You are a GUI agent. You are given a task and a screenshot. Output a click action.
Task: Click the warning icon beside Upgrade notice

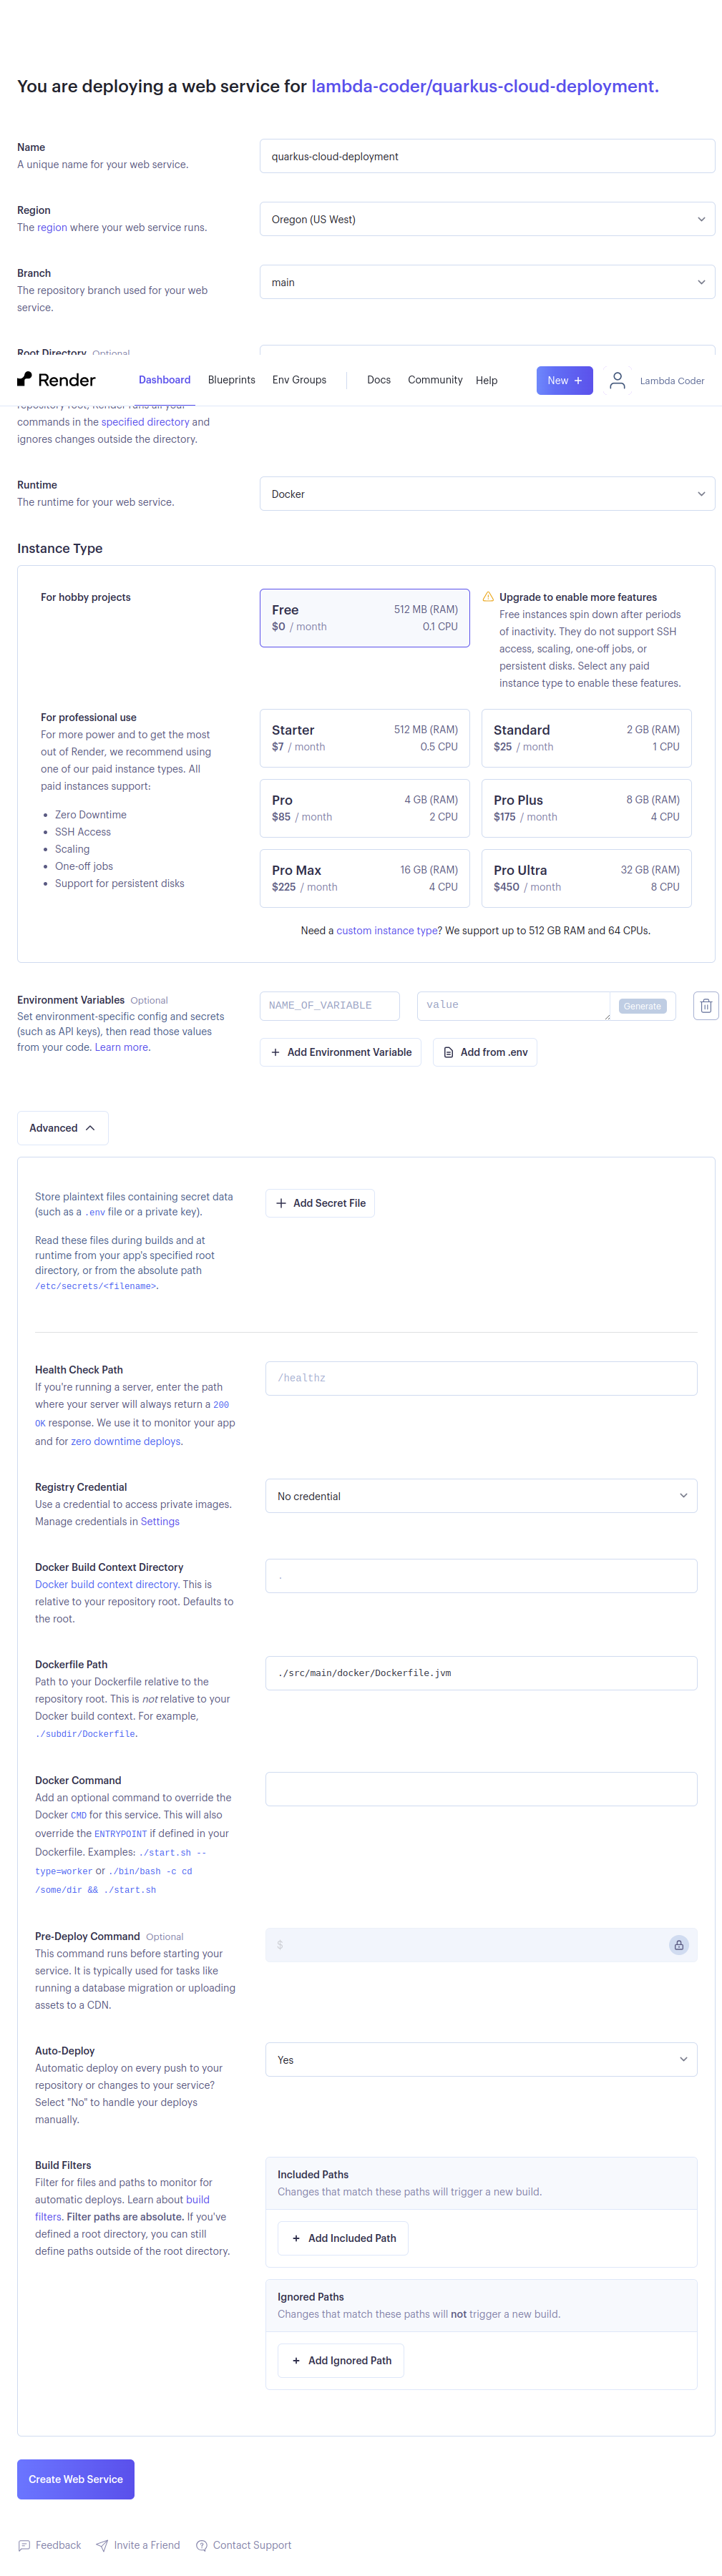[488, 597]
